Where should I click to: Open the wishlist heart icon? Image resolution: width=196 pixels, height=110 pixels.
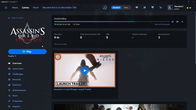pyautogui.click(x=153, y=7)
